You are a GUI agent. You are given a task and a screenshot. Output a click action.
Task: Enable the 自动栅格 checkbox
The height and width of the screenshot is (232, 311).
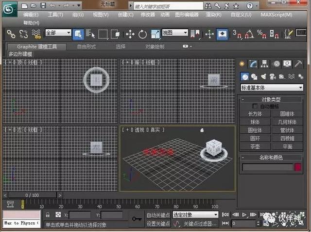(255, 106)
